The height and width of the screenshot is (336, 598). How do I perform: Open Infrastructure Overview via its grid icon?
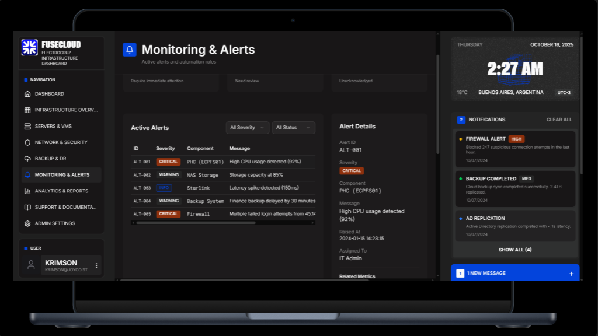[x=26, y=110]
